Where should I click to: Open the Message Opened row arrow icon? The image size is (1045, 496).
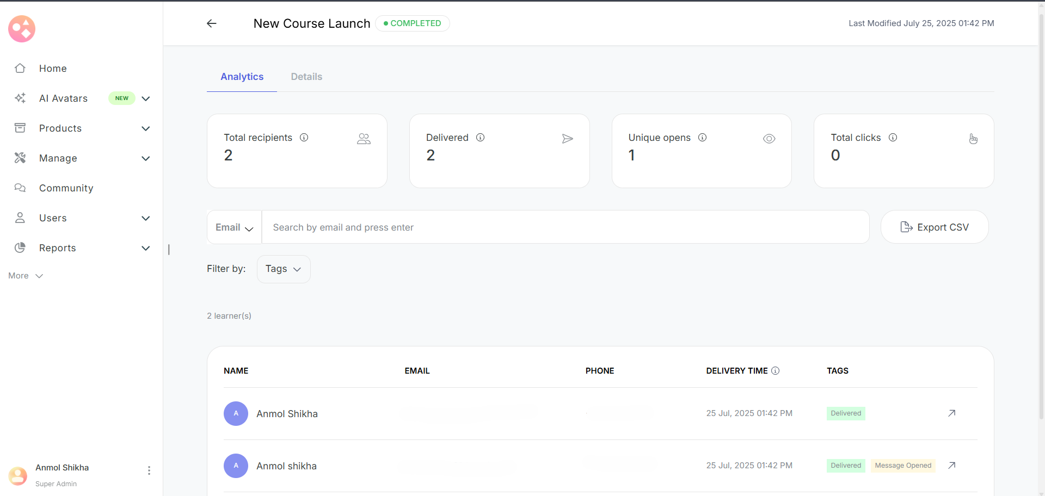click(x=951, y=466)
